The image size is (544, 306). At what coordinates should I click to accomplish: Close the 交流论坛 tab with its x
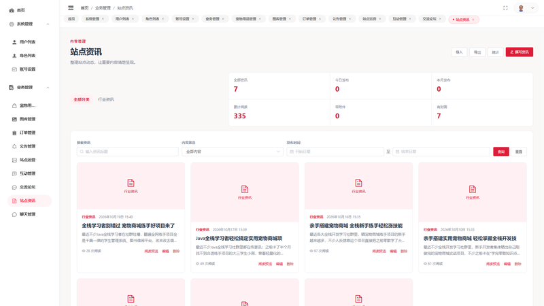440,19
